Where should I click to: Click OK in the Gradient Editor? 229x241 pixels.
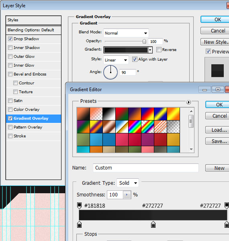pyautogui.click(x=217, y=105)
